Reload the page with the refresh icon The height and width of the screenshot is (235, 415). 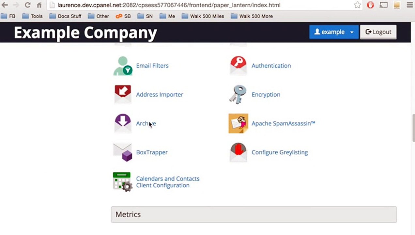click(x=27, y=5)
